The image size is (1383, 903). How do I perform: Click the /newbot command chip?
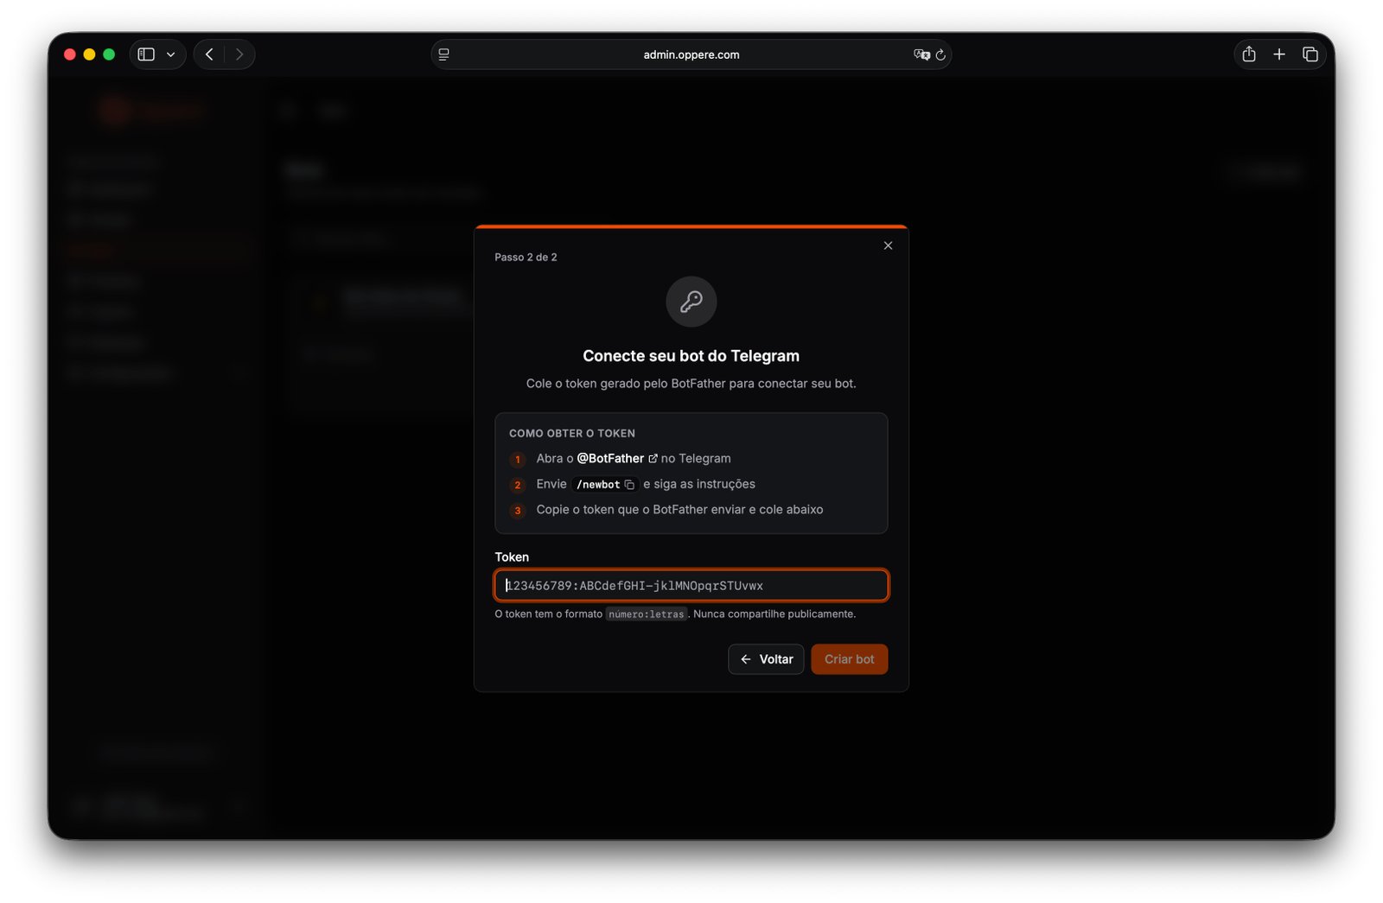[x=598, y=485]
